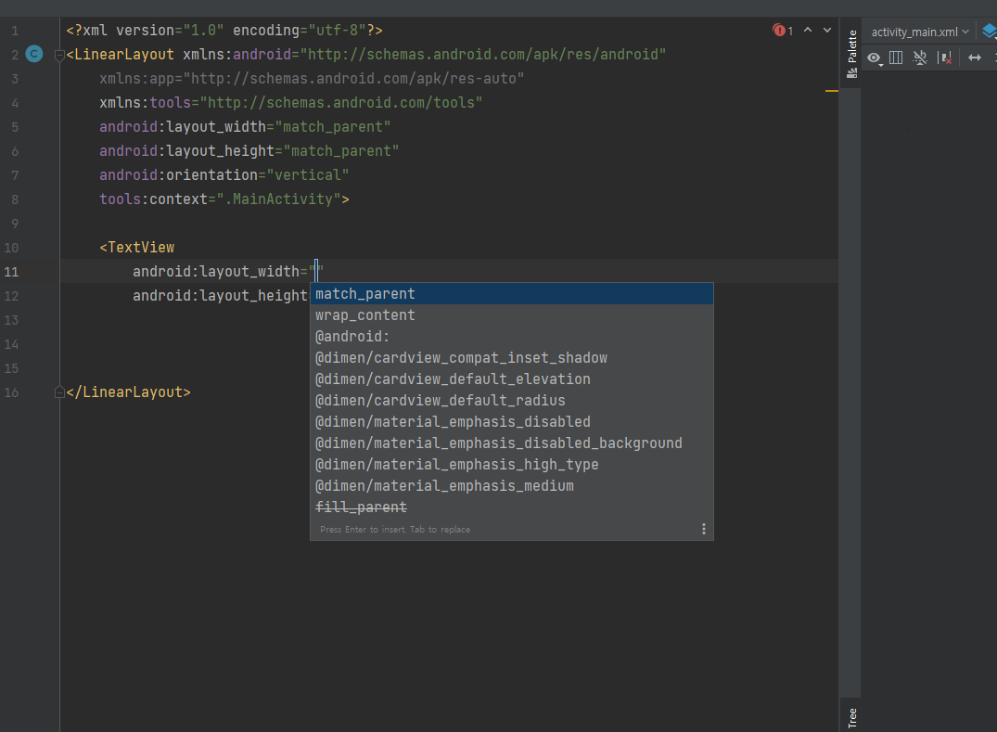The image size is (997, 732).
Task: Toggle the crossed-out text baseline icon
Action: [x=920, y=58]
